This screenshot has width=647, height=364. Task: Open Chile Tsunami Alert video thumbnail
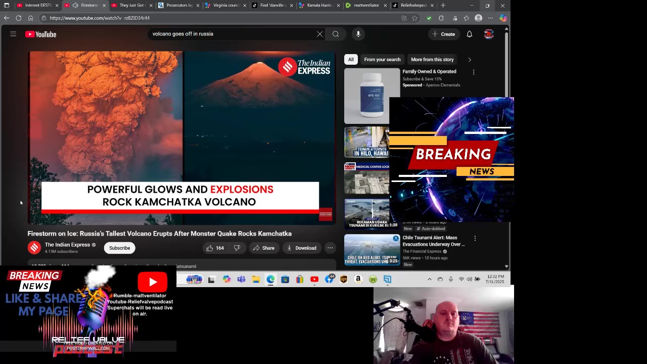pyautogui.click(x=372, y=250)
